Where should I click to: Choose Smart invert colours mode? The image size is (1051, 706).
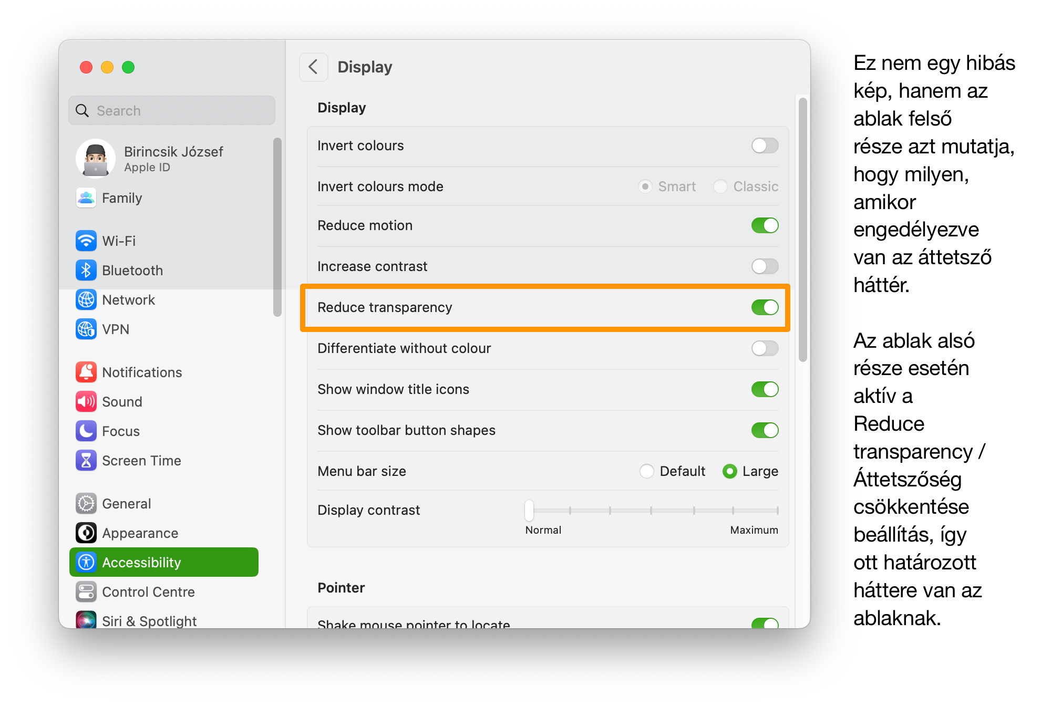click(645, 186)
